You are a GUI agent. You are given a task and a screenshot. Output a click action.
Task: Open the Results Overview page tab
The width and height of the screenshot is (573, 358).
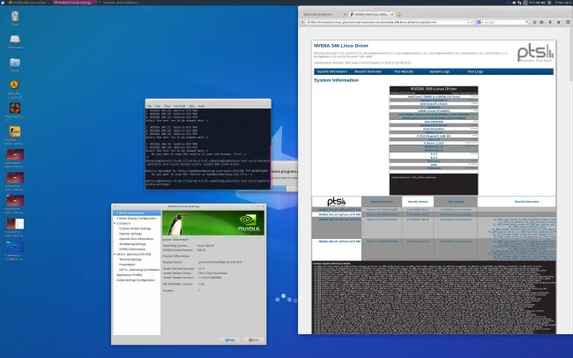[368, 71]
